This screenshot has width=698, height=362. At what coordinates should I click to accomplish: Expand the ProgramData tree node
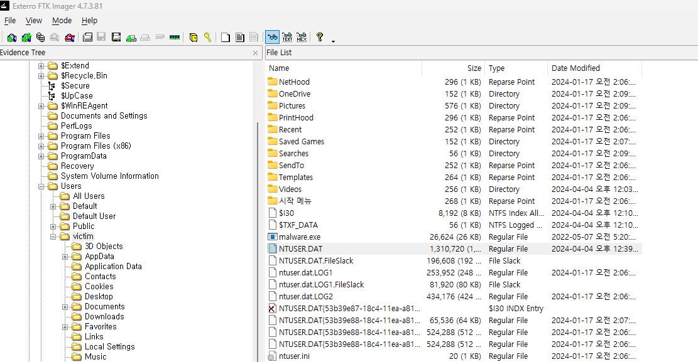pos(41,156)
